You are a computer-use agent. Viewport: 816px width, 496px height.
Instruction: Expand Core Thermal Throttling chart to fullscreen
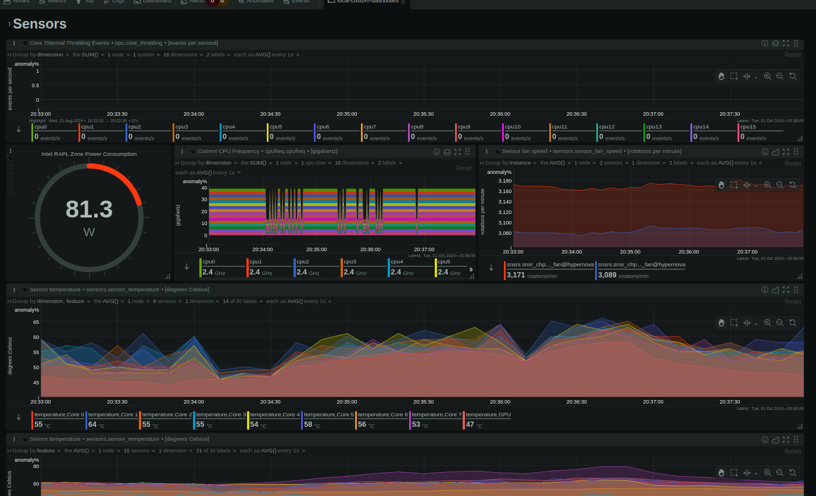pyautogui.click(x=786, y=43)
